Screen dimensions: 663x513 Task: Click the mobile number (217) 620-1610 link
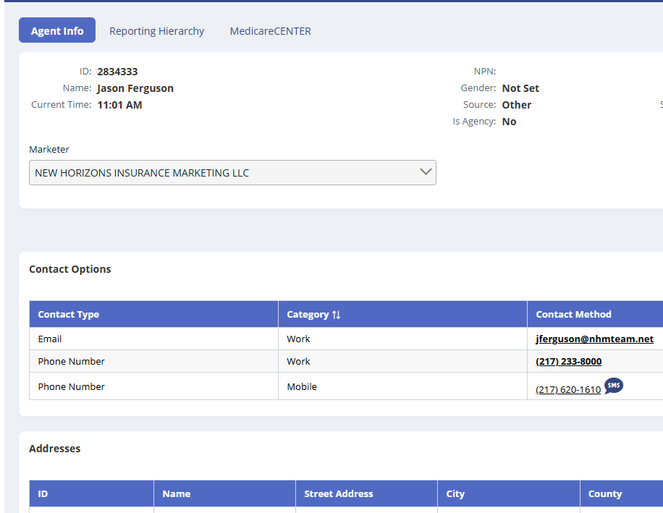click(x=568, y=389)
